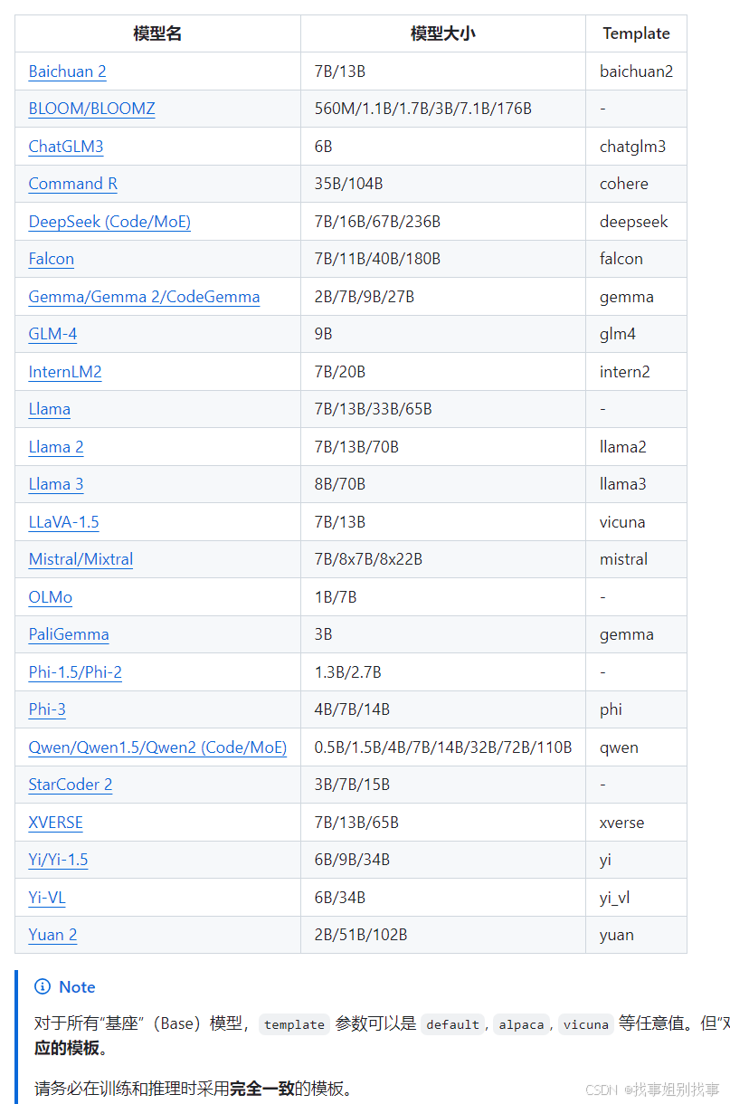Open the XVERSE model link
Screen dimensions: 730x1104
point(55,823)
